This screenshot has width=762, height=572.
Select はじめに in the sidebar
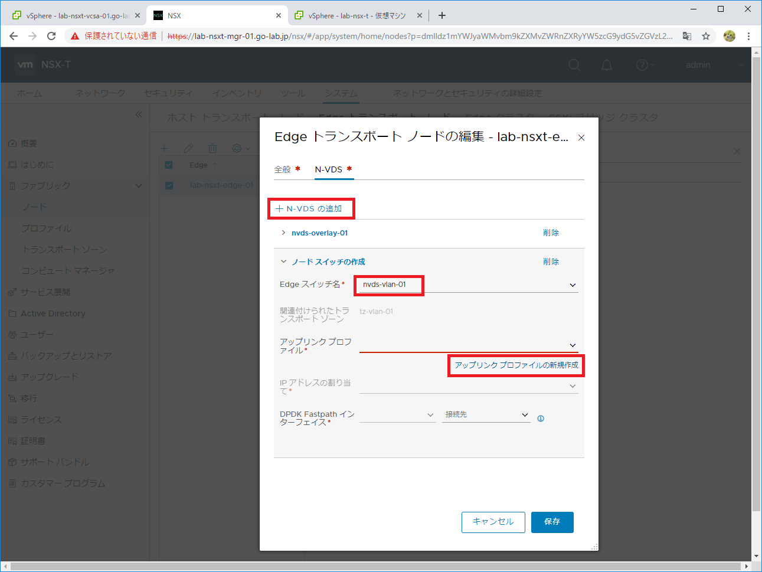point(37,165)
